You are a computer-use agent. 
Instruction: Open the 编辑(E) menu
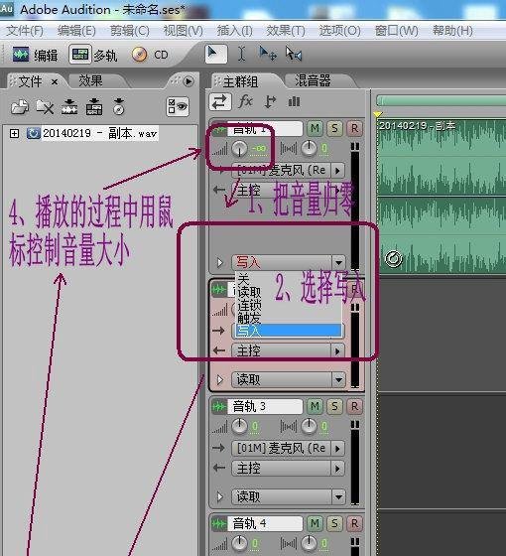coord(76,31)
